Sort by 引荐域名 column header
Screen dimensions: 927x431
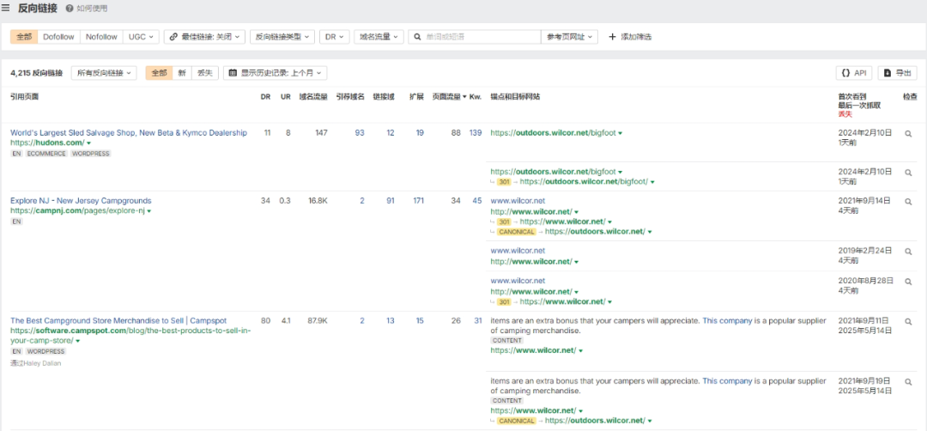350,97
